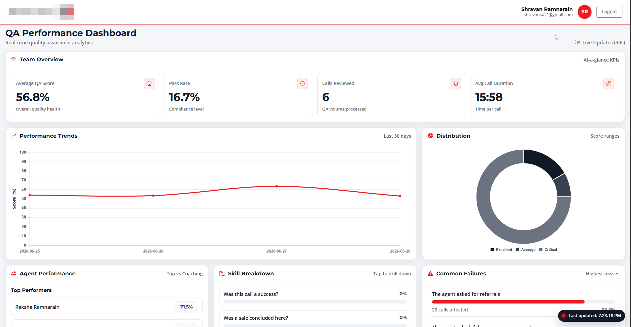Open the SR user avatar
This screenshot has width=631, height=327.
click(584, 12)
